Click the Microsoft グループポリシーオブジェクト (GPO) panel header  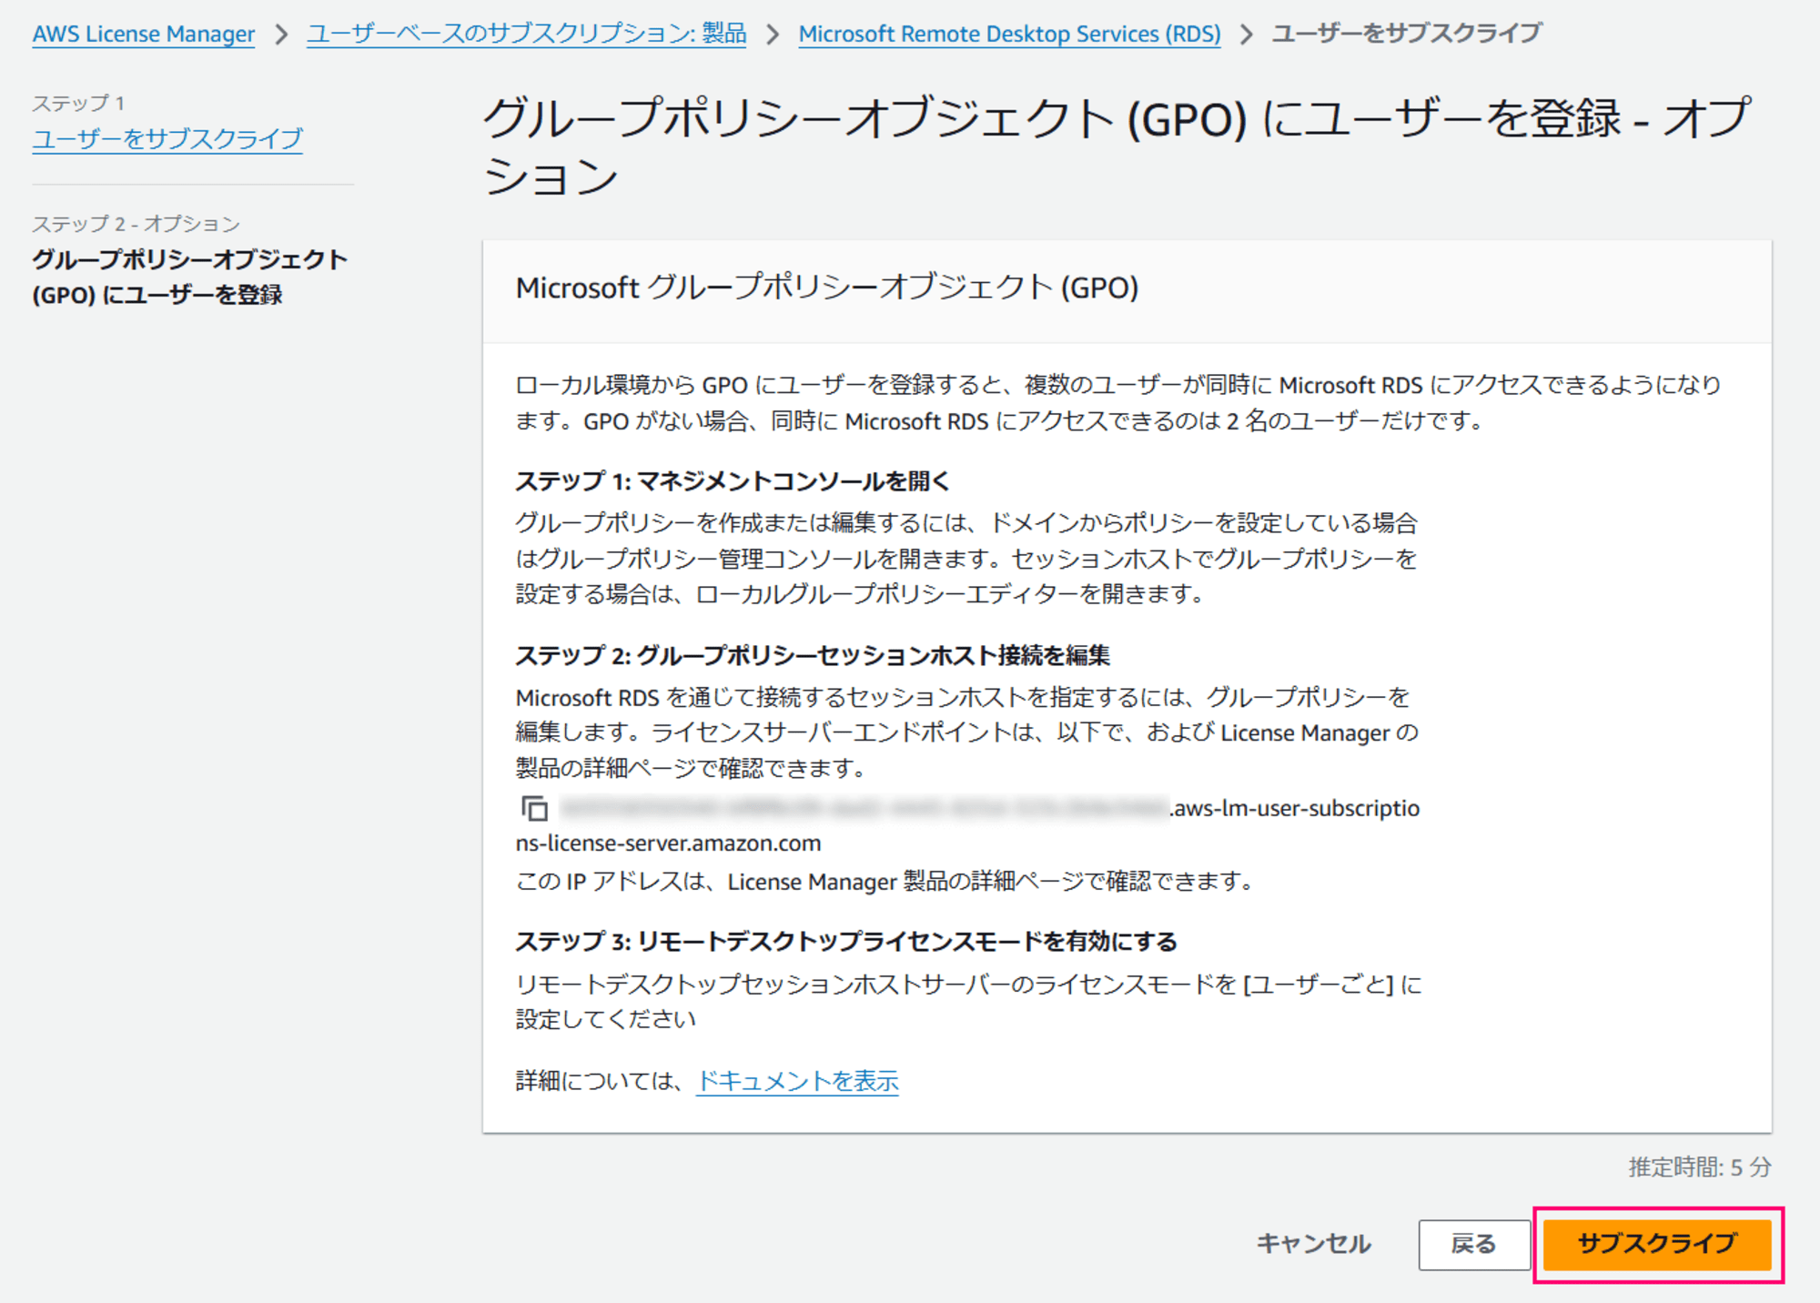click(827, 288)
